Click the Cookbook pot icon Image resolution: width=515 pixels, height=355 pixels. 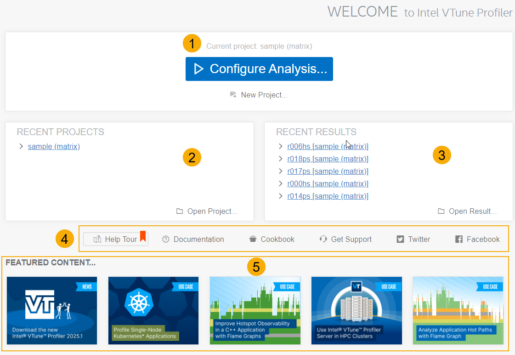(253, 239)
